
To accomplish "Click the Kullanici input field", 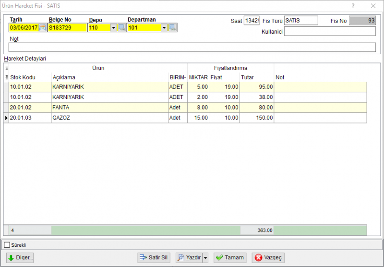I will [x=330, y=31].
